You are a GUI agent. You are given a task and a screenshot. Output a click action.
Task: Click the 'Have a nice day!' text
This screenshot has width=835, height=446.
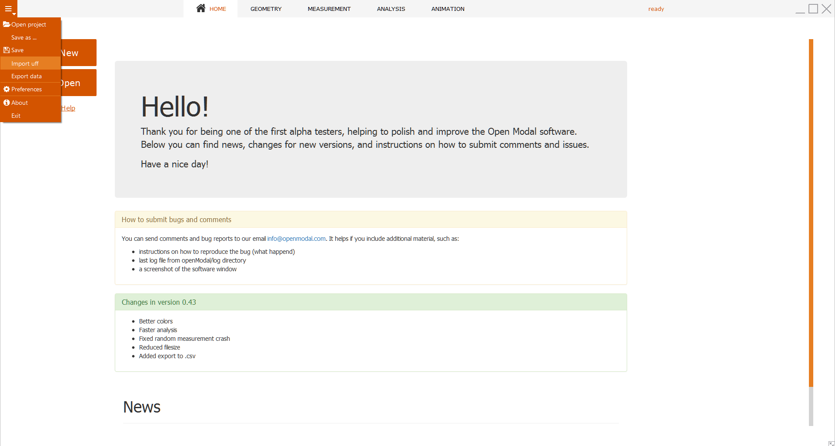pos(174,164)
